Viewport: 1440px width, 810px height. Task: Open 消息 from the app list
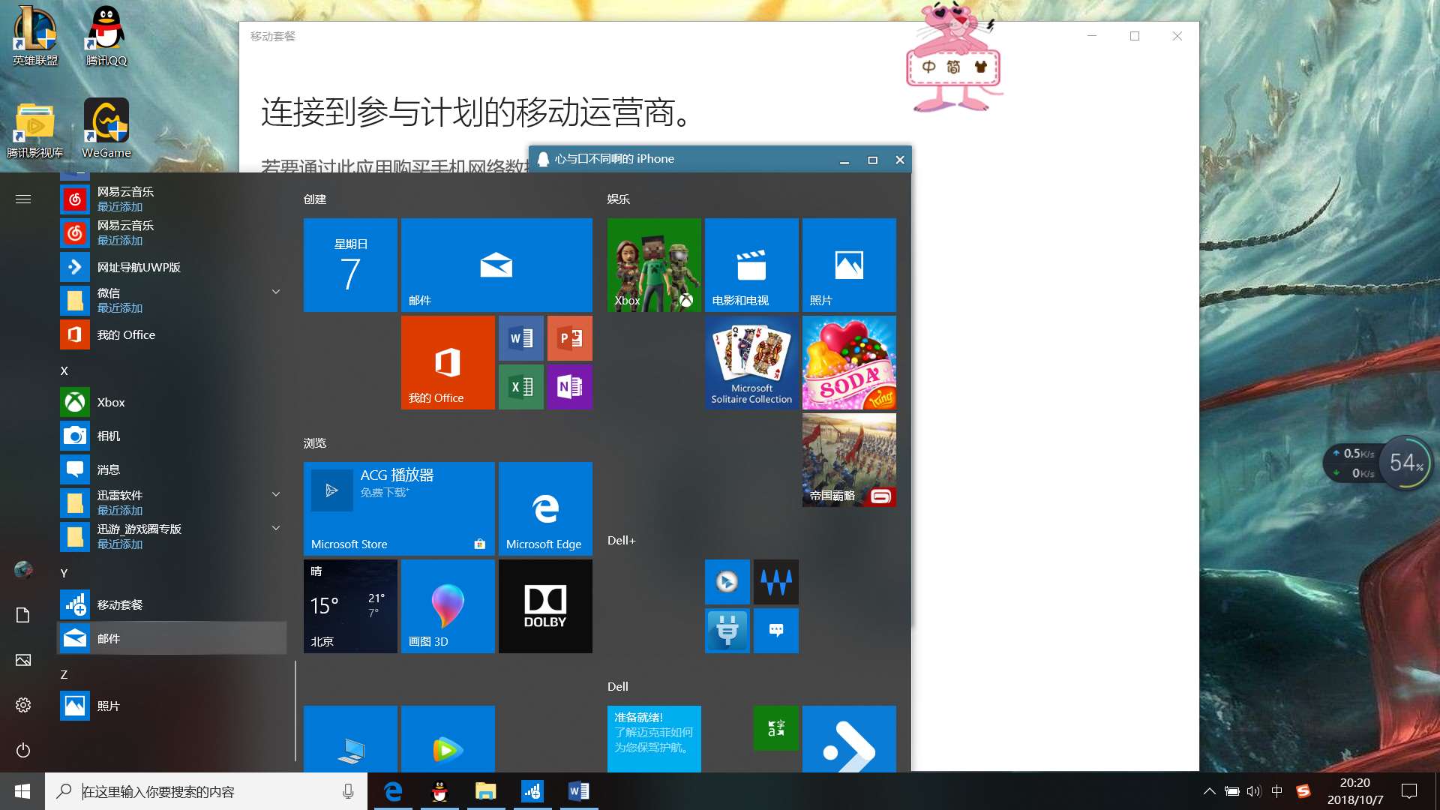(172, 469)
